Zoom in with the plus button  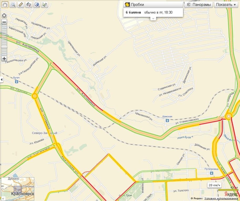coord(4,58)
